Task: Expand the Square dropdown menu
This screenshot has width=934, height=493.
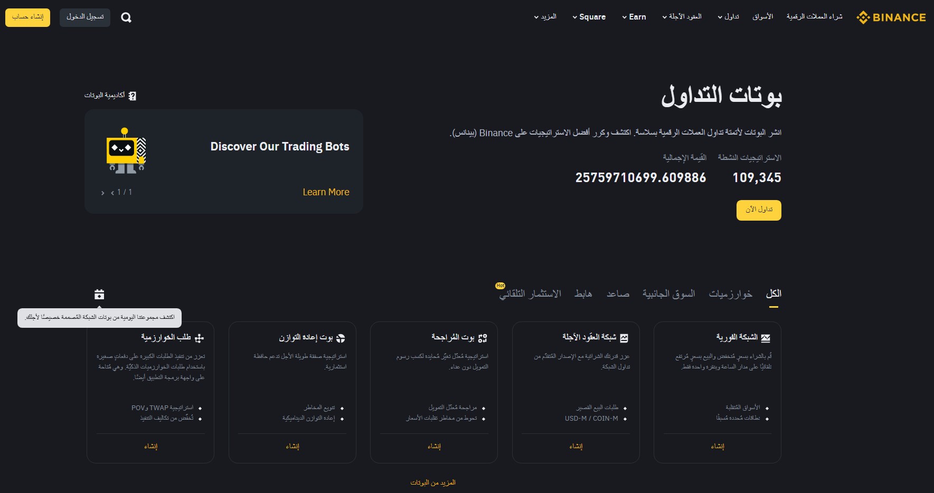Action: [589, 17]
